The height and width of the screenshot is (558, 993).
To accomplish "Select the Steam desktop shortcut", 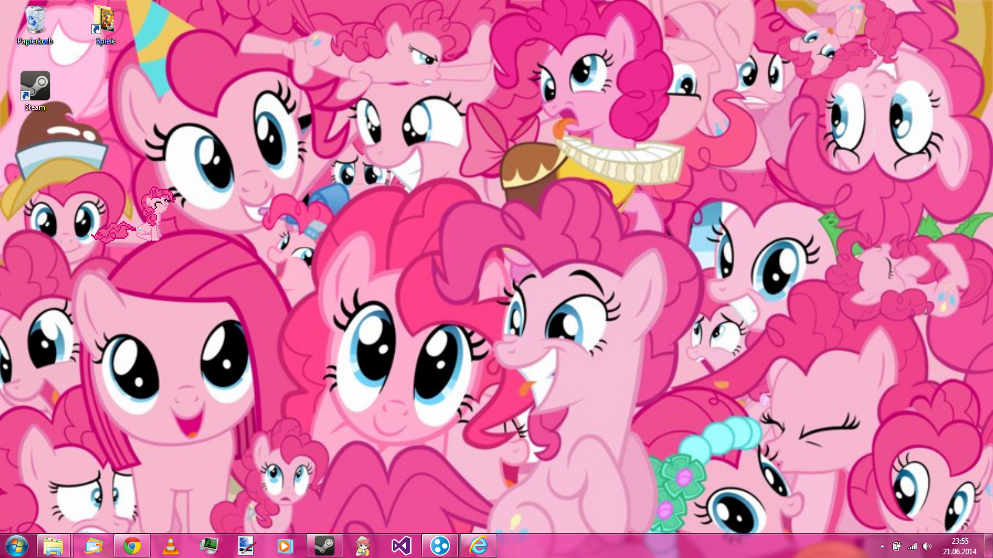I will 35,91.
